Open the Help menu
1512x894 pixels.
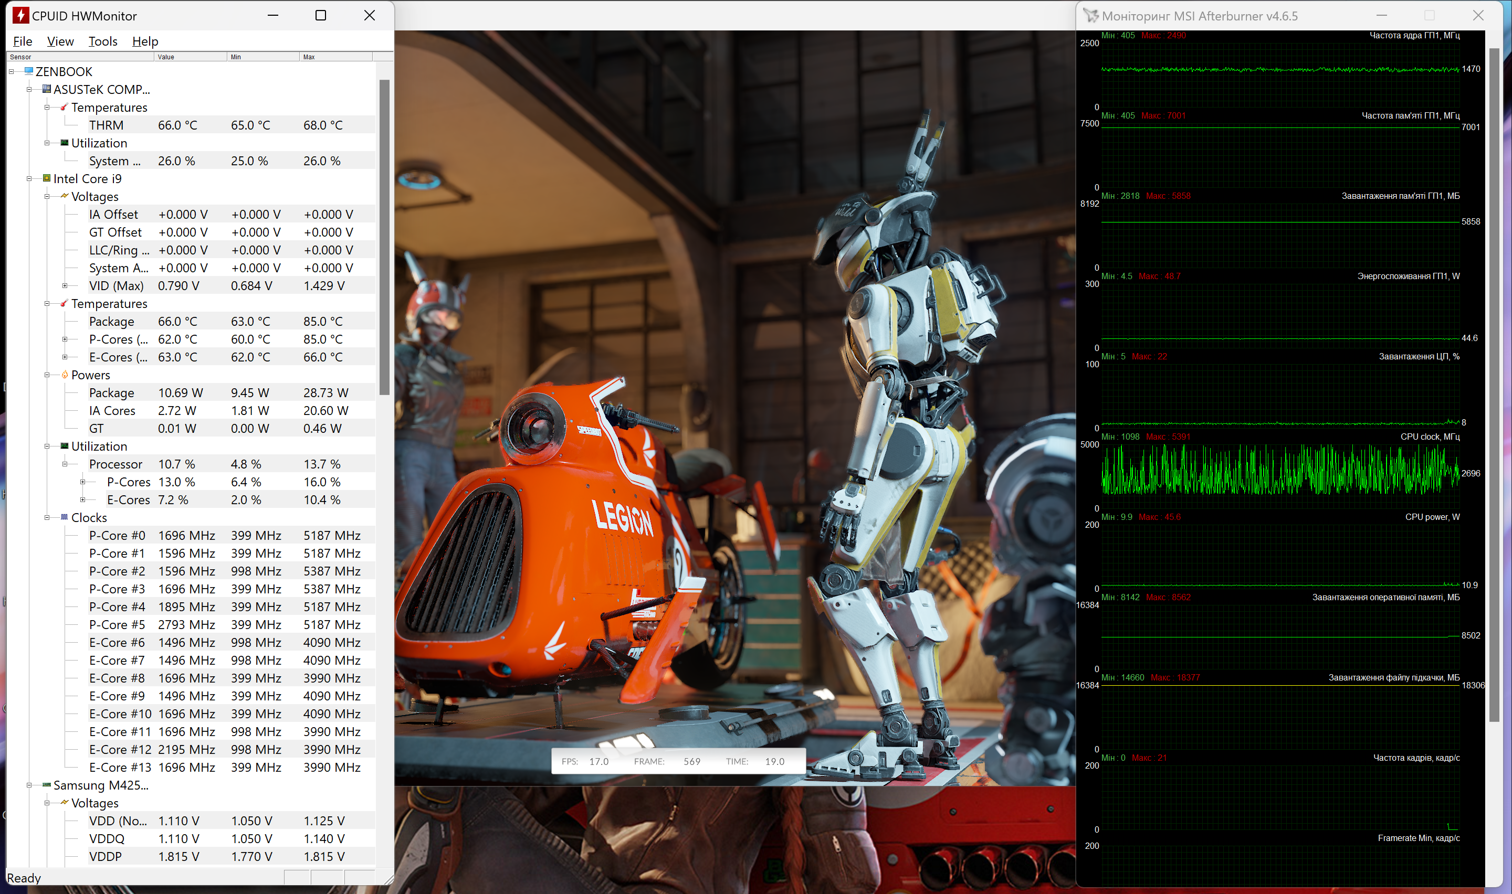tap(144, 41)
